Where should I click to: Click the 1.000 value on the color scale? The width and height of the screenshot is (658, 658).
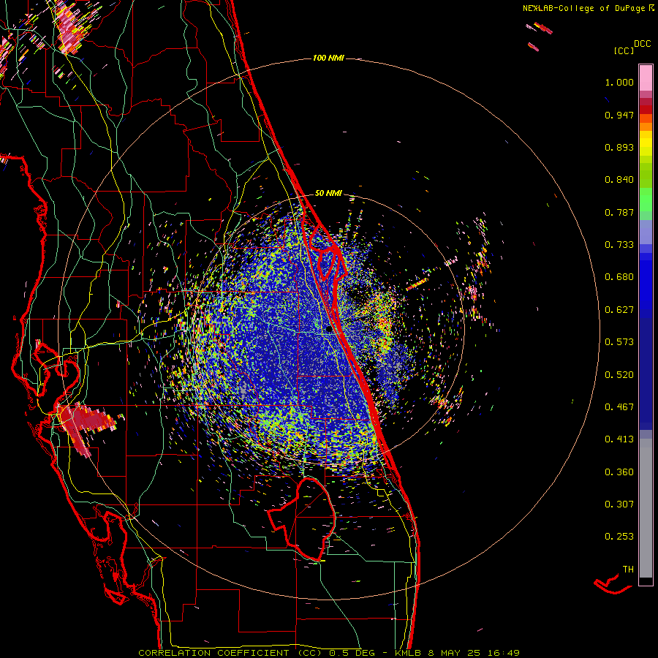[619, 82]
